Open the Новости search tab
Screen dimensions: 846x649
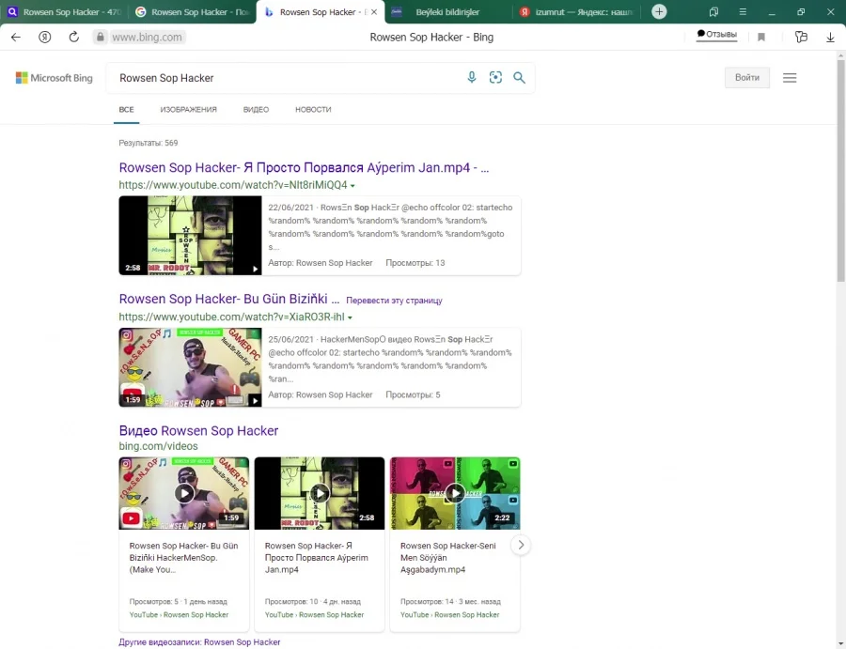pos(313,110)
